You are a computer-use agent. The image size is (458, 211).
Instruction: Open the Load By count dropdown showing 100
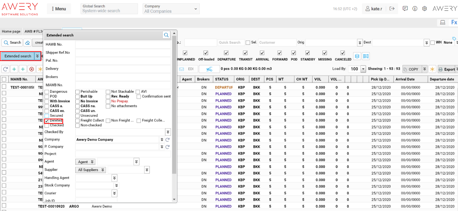coord(362,69)
